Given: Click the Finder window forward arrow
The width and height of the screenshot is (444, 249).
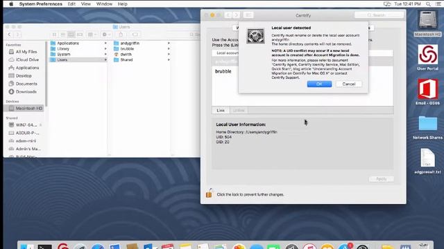Looking at the screenshot, I should [17, 35].
